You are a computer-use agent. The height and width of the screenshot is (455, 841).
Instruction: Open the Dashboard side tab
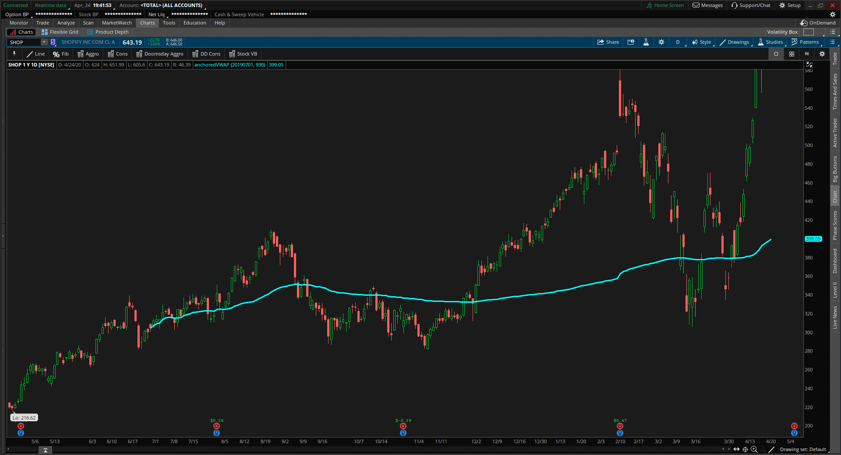835,261
